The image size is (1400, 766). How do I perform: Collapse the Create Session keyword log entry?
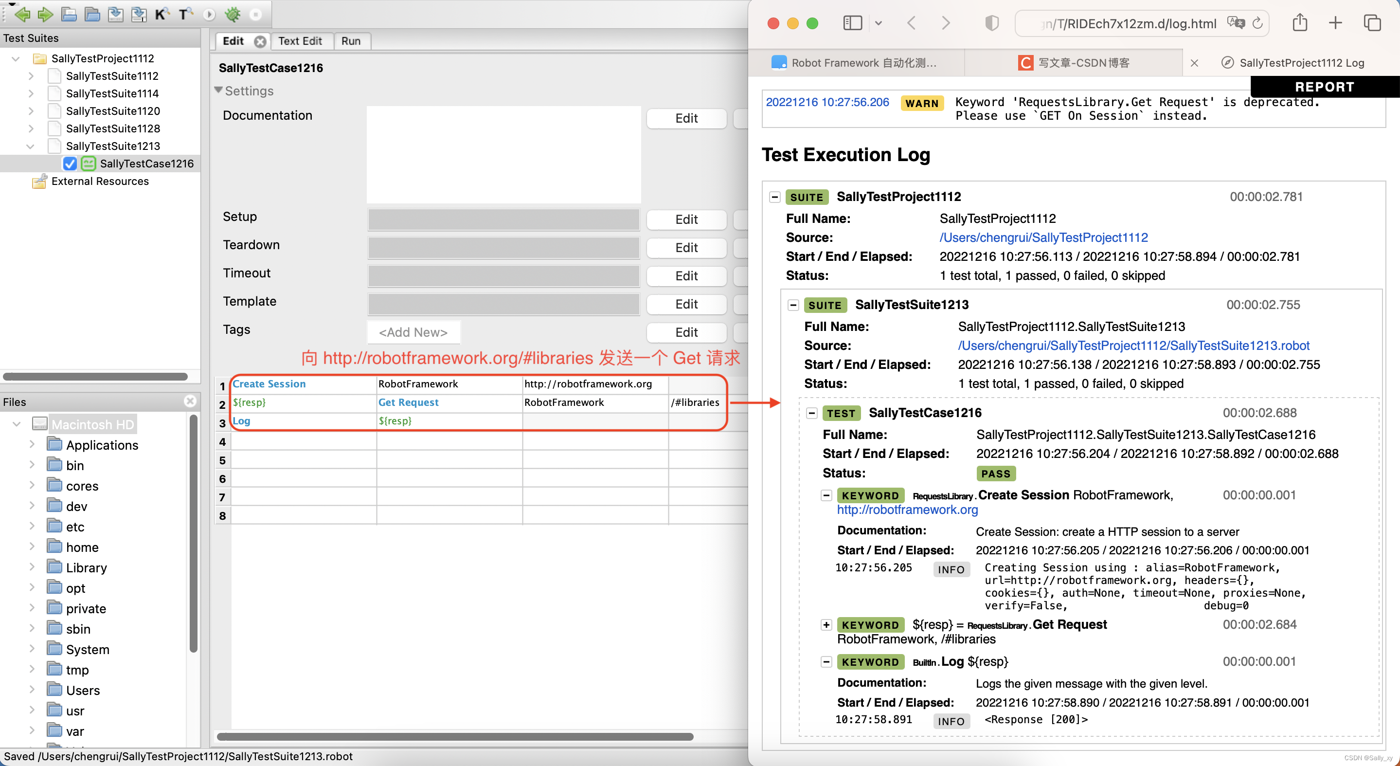click(x=826, y=495)
